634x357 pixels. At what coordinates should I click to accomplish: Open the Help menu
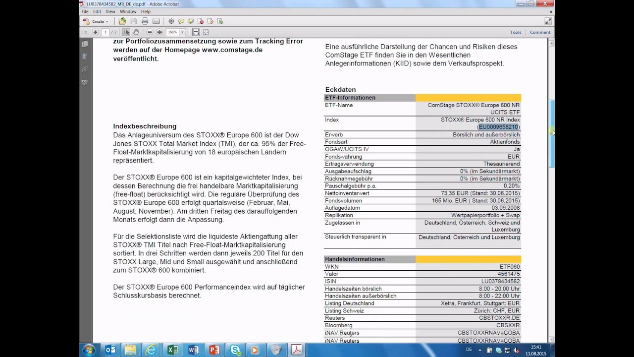click(x=146, y=11)
